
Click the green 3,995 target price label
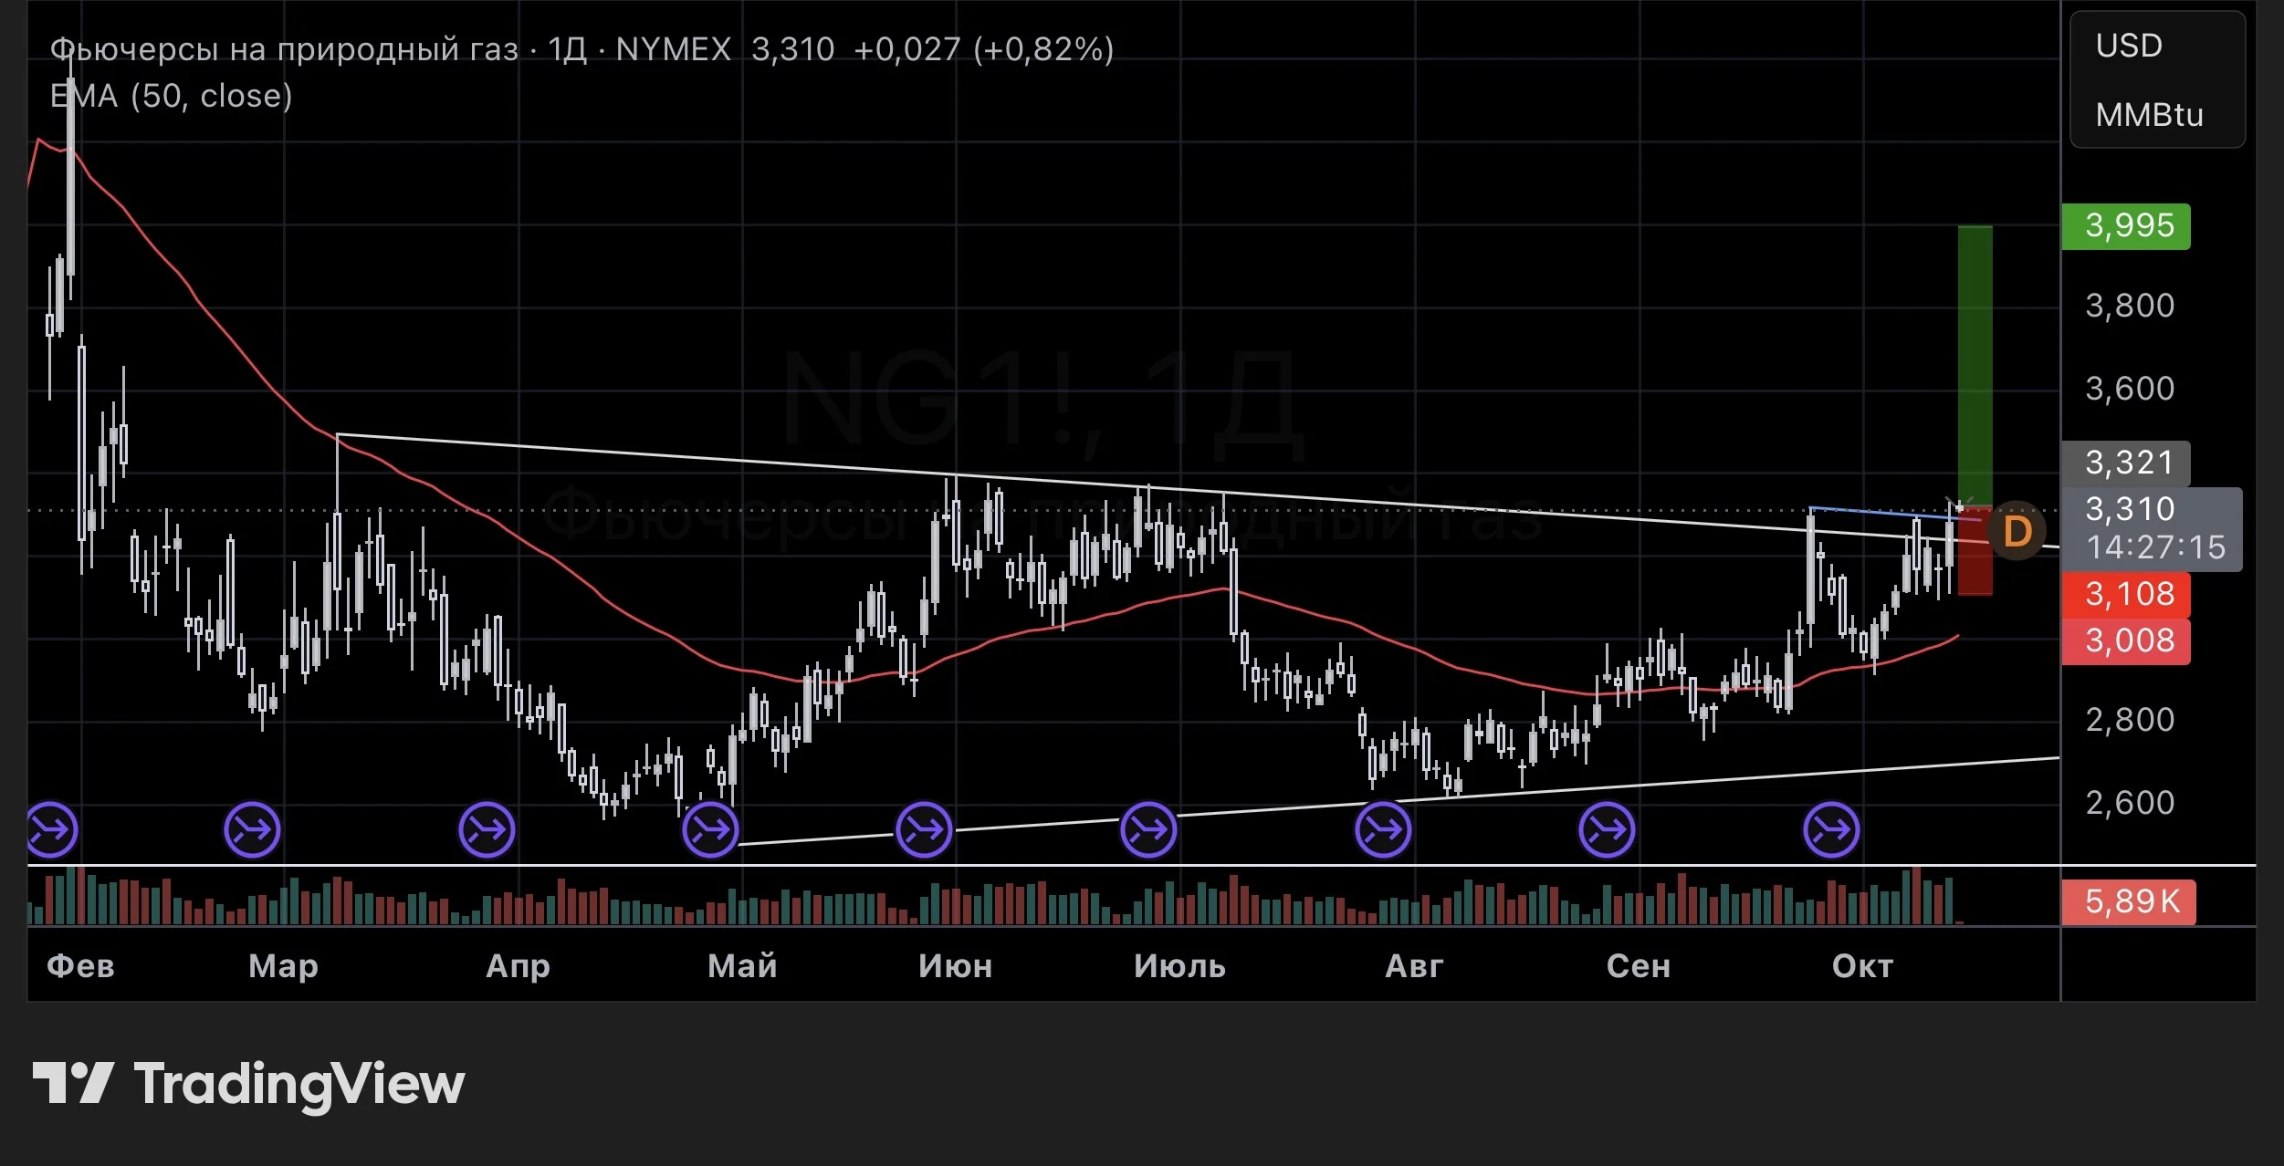click(2126, 225)
